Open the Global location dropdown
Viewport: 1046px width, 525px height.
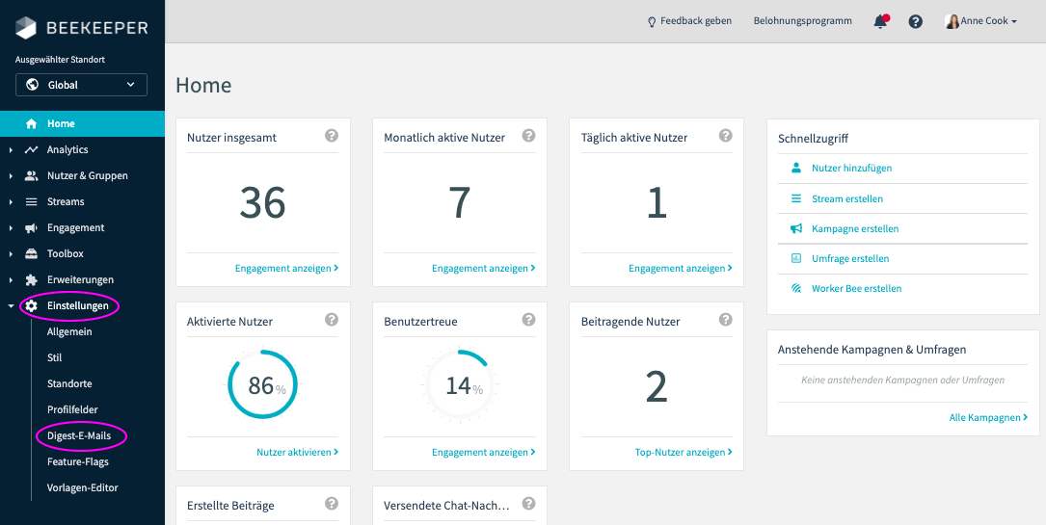click(x=81, y=85)
